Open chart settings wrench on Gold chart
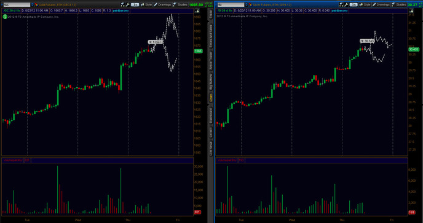The height and width of the screenshot is (223, 423). tap(127, 5)
